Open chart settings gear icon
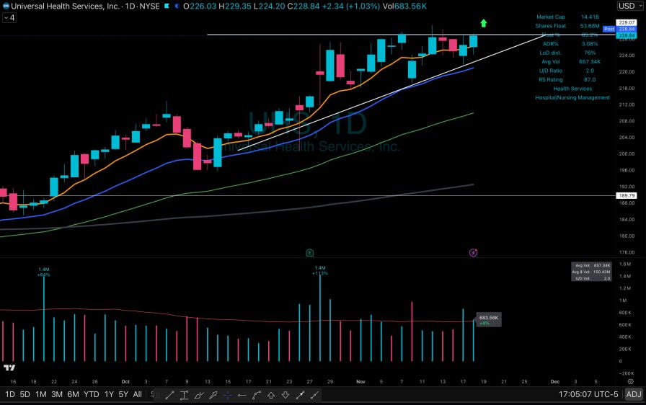646x405 pixels. pos(630,381)
